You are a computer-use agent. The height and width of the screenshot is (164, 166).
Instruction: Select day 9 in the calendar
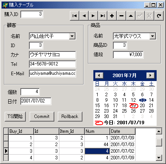[x=106, y=100]
